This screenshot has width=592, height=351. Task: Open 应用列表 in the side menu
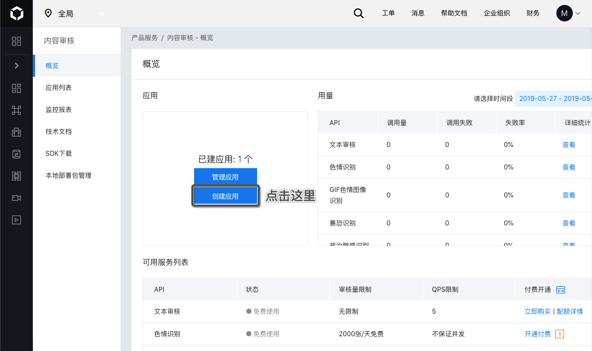[59, 88]
